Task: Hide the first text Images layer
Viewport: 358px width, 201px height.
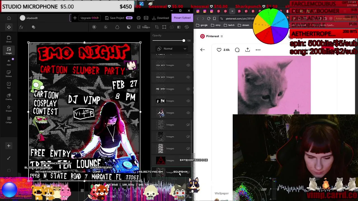Action: (x=188, y=65)
